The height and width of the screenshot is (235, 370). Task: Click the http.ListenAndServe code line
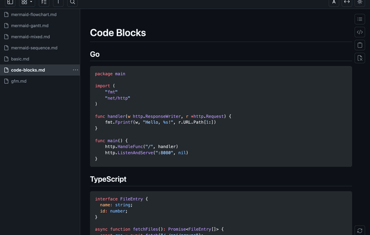click(x=147, y=153)
